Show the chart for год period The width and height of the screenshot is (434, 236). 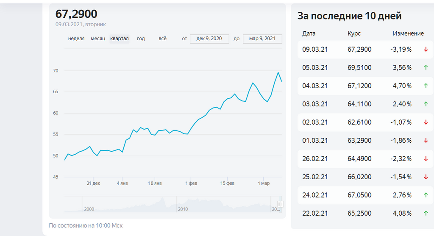click(141, 39)
